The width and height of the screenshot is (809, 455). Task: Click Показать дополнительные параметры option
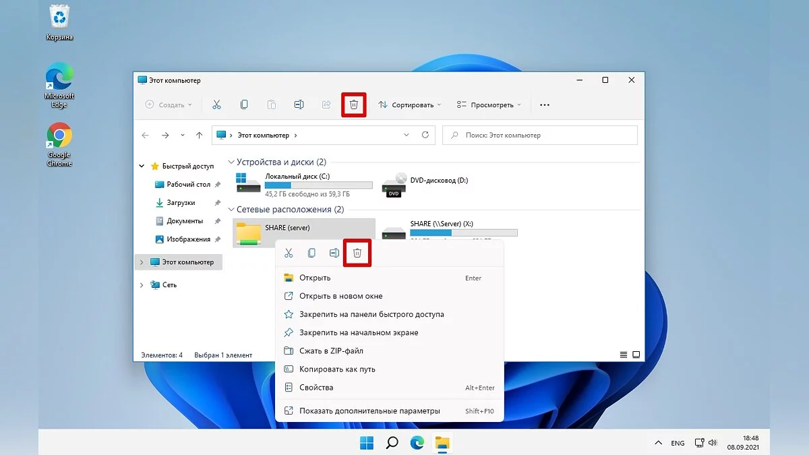point(369,411)
